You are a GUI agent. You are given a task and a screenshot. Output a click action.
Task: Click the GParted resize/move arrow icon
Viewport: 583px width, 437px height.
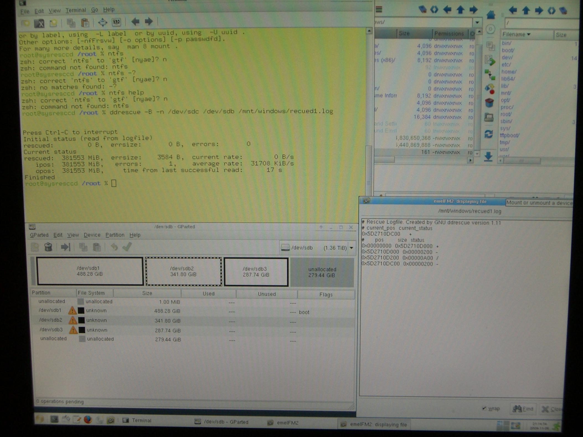[x=65, y=247]
